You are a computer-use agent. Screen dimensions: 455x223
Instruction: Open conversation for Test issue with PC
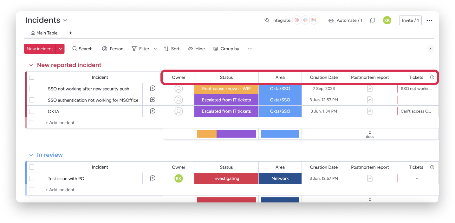[x=153, y=178]
